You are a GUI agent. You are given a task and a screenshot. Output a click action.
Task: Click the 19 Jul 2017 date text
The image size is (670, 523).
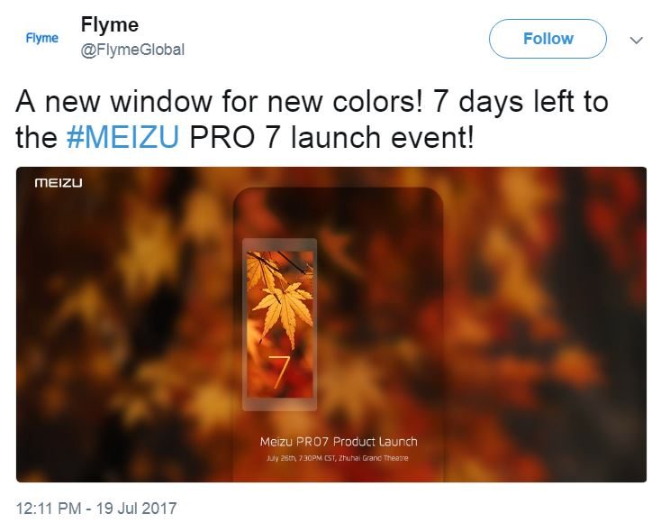[136, 509]
